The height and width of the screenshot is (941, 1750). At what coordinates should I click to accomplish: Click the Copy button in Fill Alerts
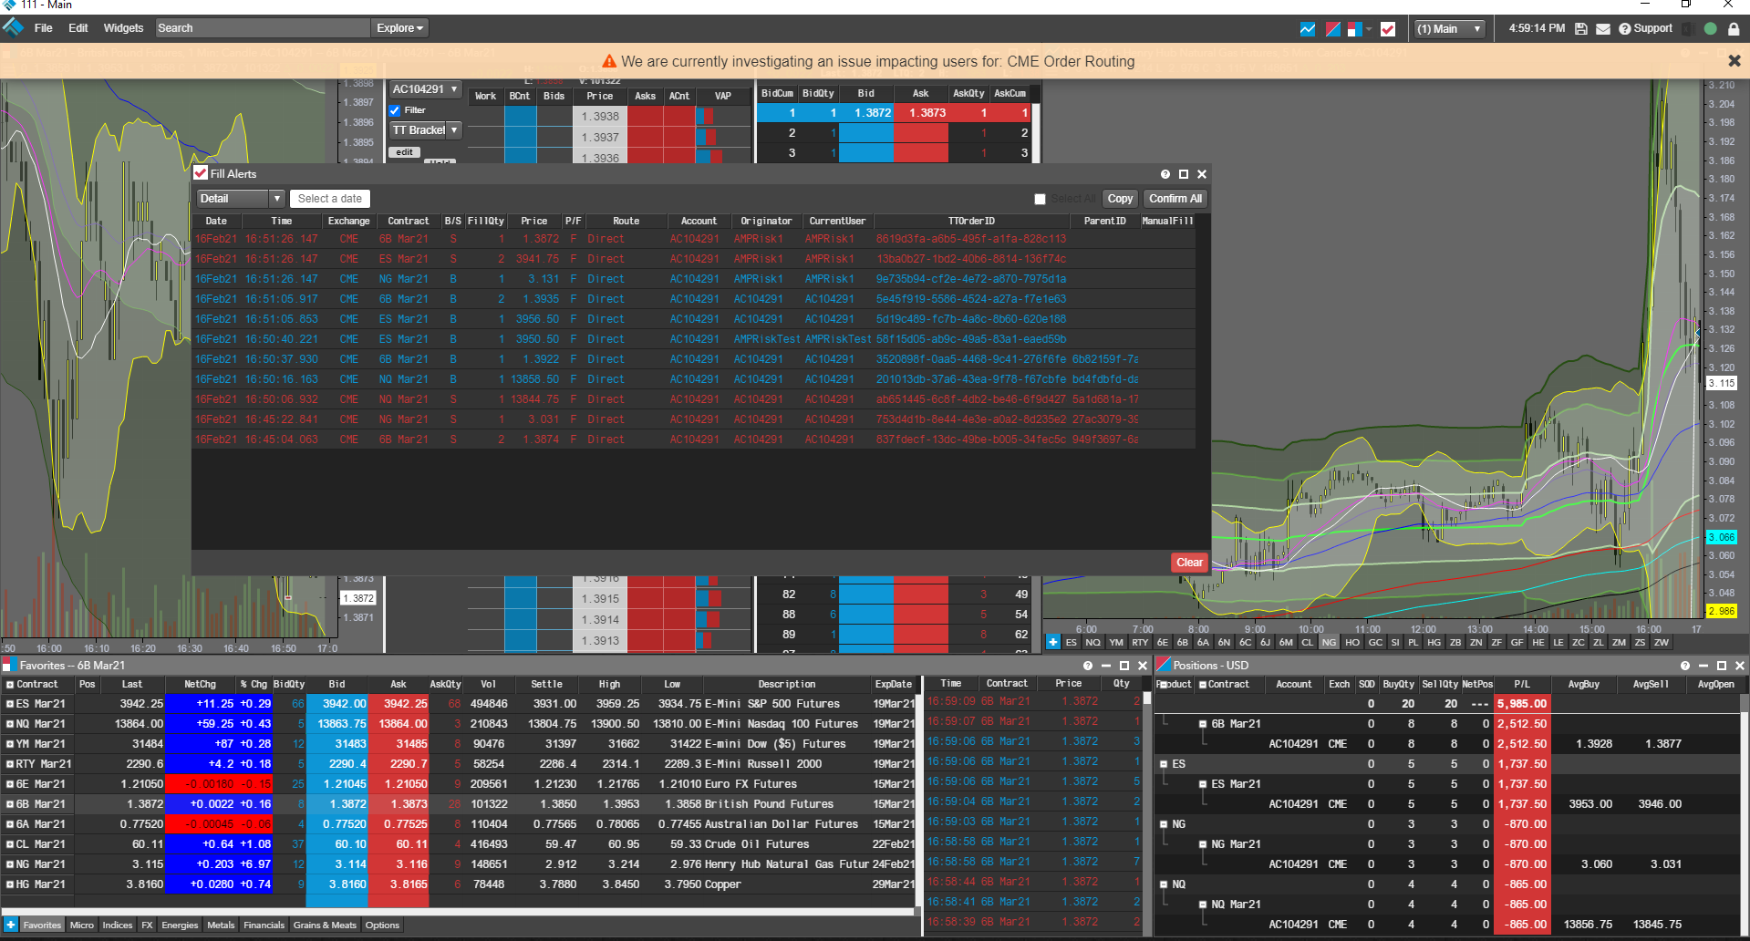[1120, 199]
